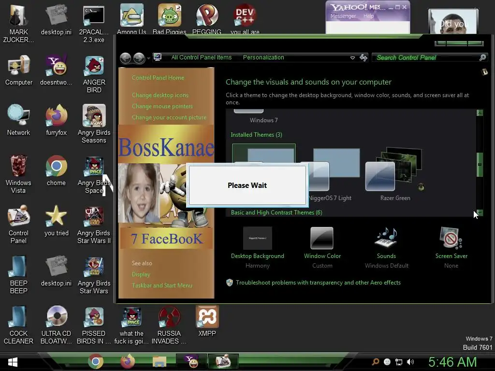The image size is (495, 371).
Task: Open the DEV C++ desktop shortcut
Action: 245,19
